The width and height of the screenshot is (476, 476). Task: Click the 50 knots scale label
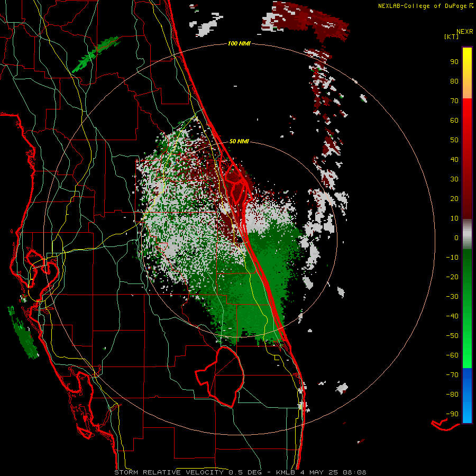click(x=454, y=140)
